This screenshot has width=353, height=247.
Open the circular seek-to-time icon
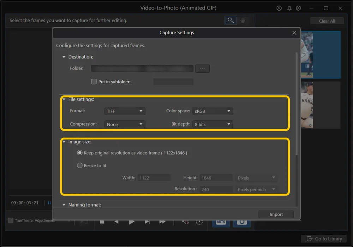(x=199, y=222)
